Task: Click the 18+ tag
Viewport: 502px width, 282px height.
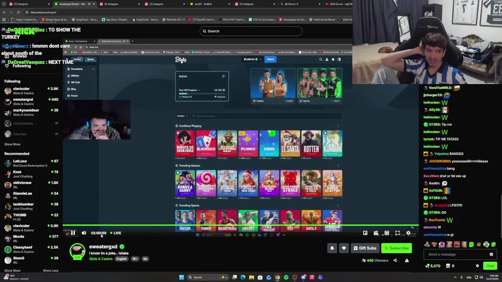Action: pyautogui.click(x=135, y=259)
